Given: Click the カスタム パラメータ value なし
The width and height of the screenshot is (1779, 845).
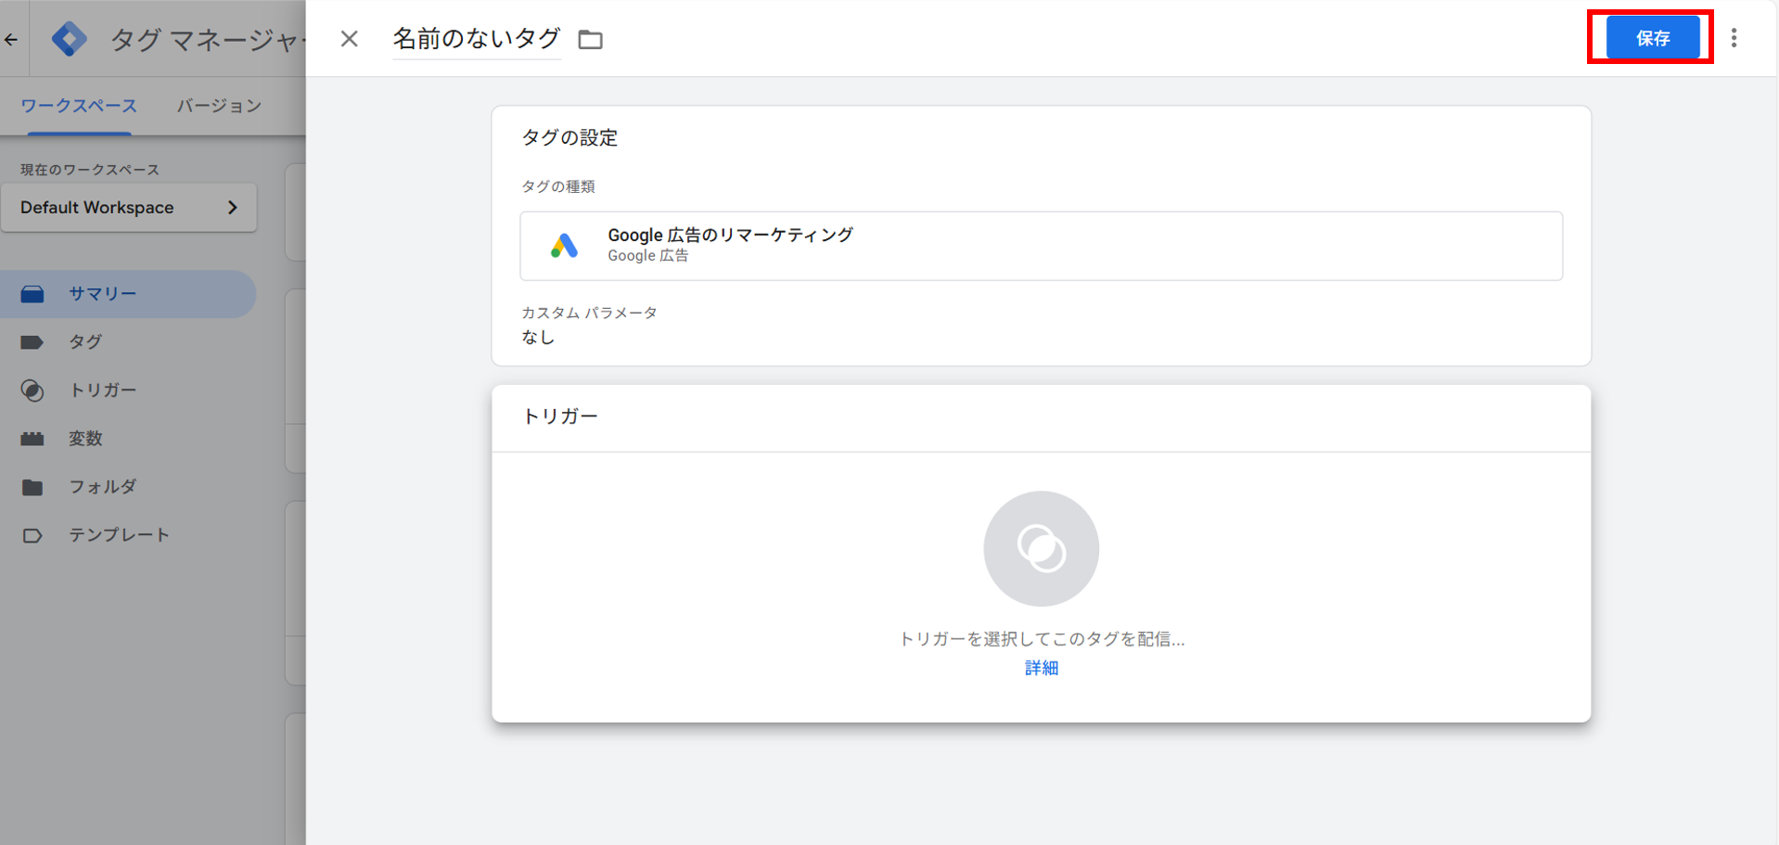Looking at the screenshot, I should pos(538,338).
